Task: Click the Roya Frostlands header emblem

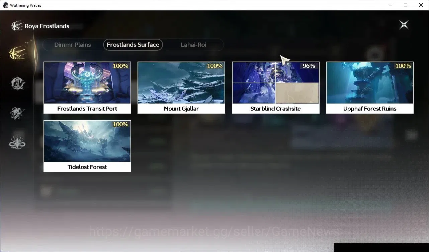Action: (17, 26)
